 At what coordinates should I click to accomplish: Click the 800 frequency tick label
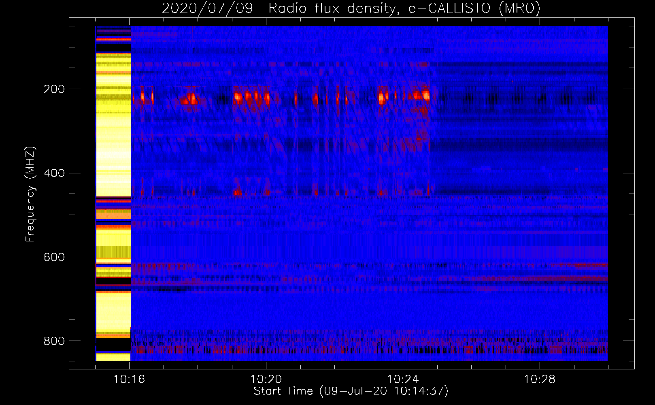coord(54,341)
